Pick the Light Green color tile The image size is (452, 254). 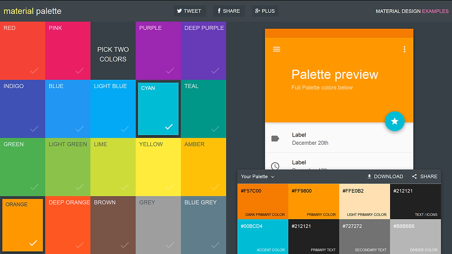[68, 167]
